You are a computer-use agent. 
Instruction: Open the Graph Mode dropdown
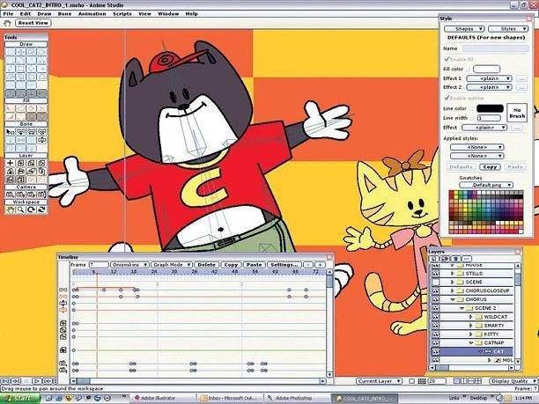[x=171, y=265]
